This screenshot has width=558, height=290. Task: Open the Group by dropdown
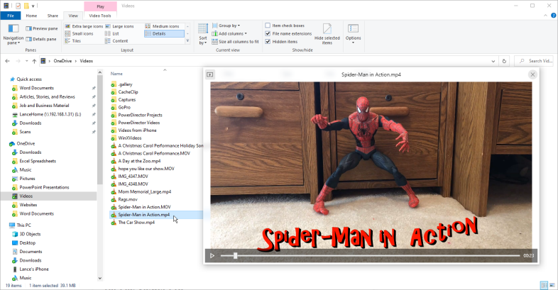point(226,26)
